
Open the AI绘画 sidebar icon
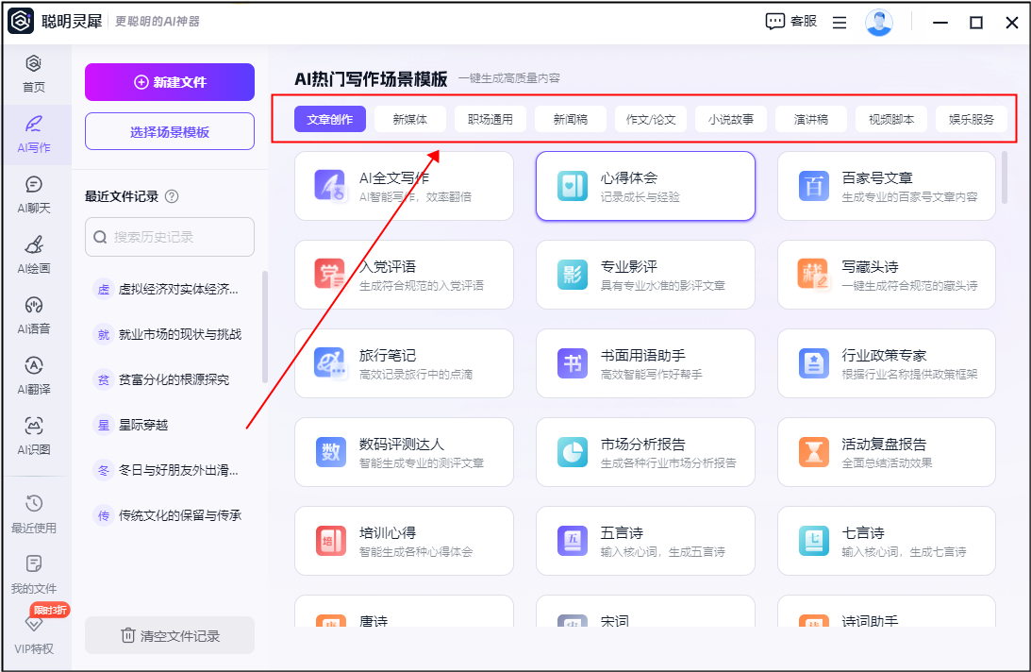34,254
